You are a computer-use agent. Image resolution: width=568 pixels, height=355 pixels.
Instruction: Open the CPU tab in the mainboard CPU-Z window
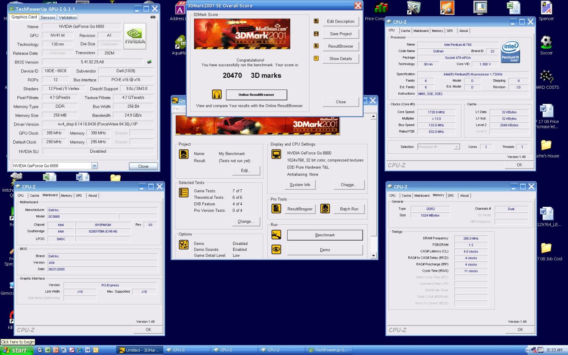click(x=21, y=196)
